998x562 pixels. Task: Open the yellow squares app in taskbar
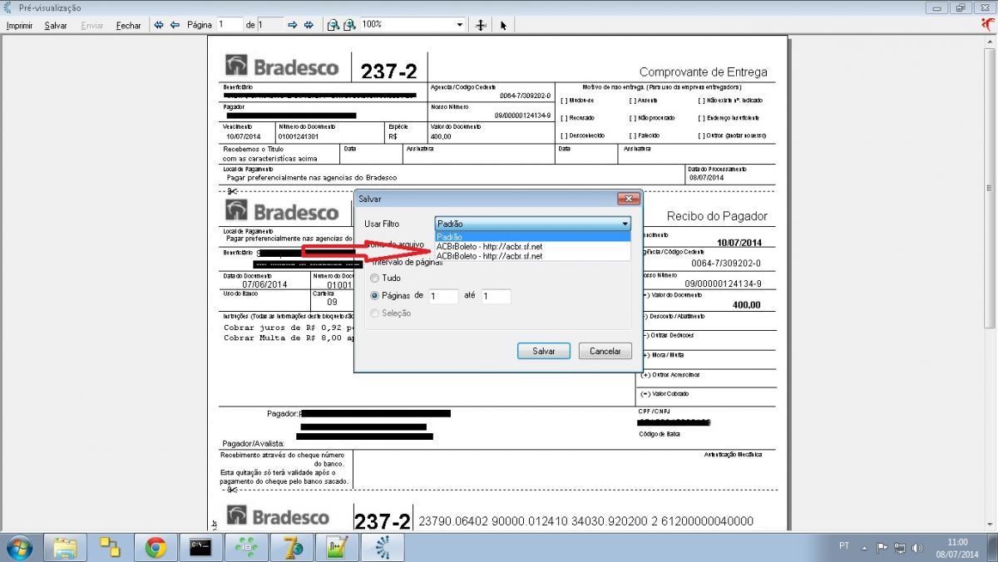pos(110,546)
